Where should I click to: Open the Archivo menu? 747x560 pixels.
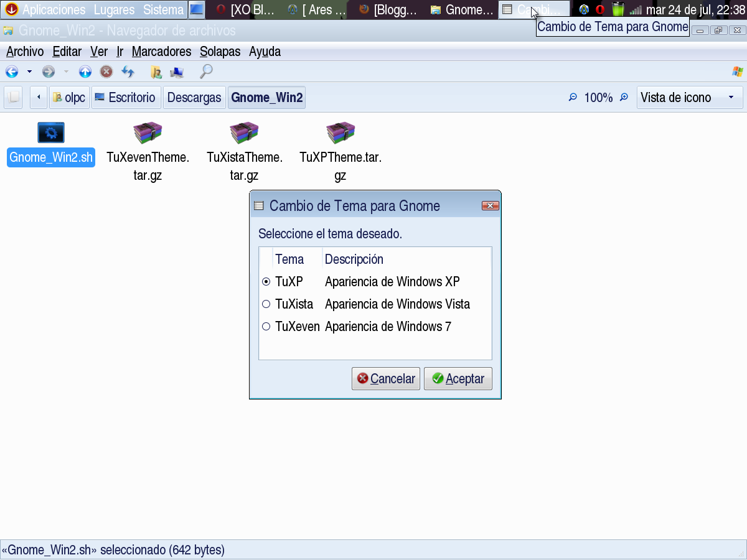[25, 52]
